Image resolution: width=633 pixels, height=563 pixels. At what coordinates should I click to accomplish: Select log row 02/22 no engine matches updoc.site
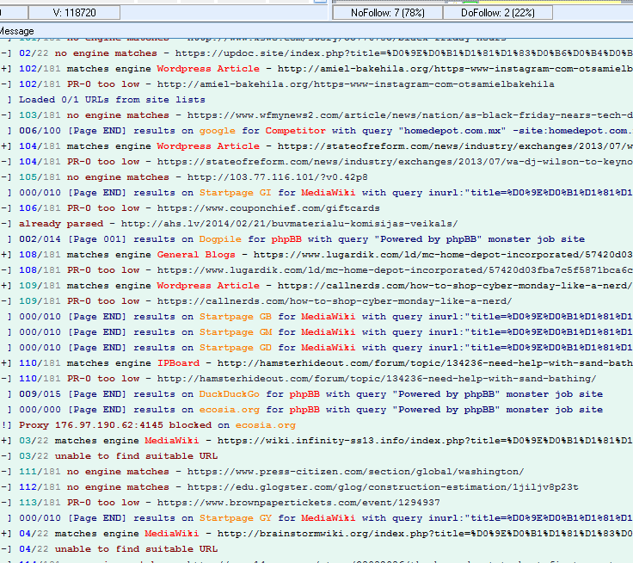316,53
